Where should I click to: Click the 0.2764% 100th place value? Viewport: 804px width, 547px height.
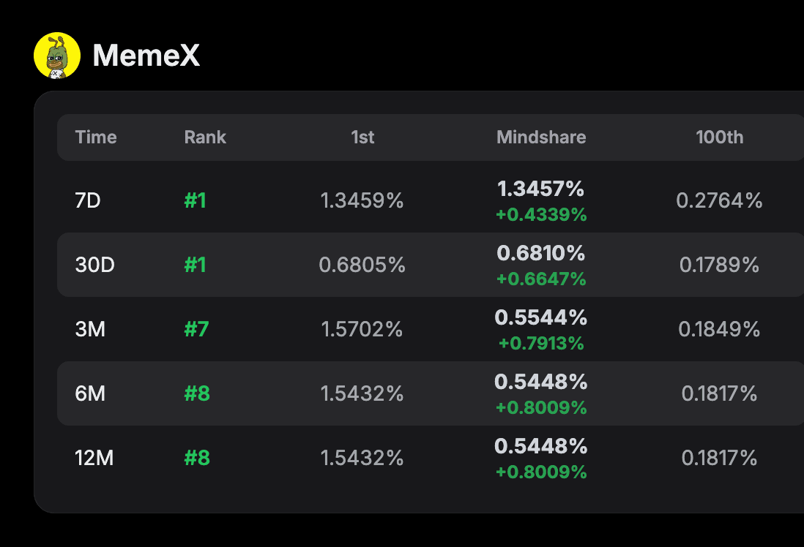719,200
